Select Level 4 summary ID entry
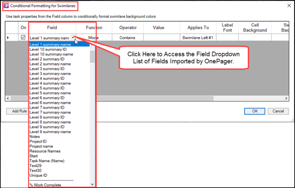This screenshot has width=295, height=188. coord(47,79)
